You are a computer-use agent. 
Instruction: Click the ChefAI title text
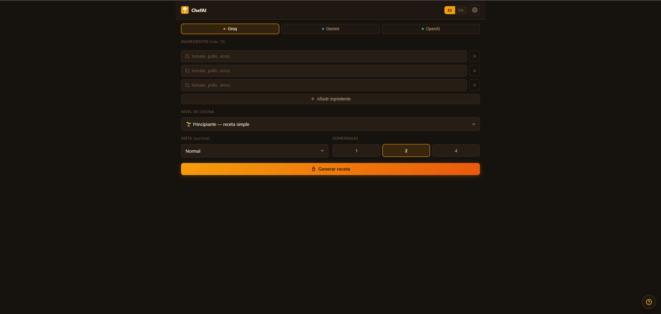(199, 10)
